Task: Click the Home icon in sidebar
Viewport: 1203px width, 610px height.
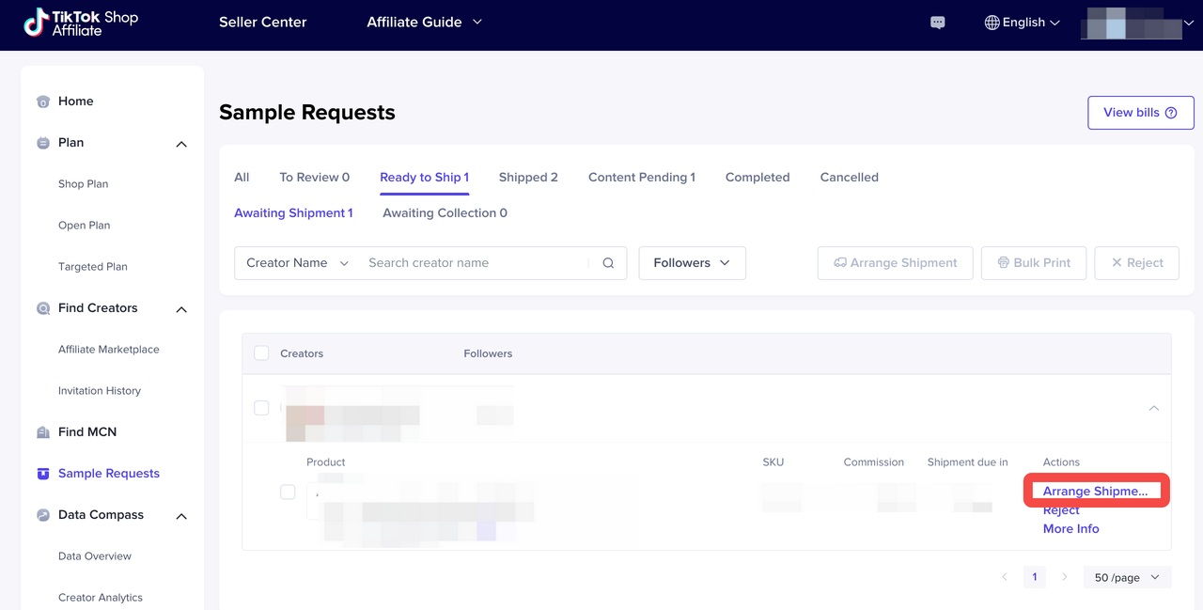Action: click(x=43, y=102)
